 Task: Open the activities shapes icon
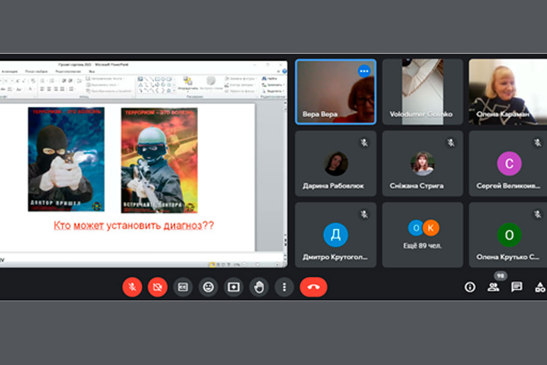[540, 287]
